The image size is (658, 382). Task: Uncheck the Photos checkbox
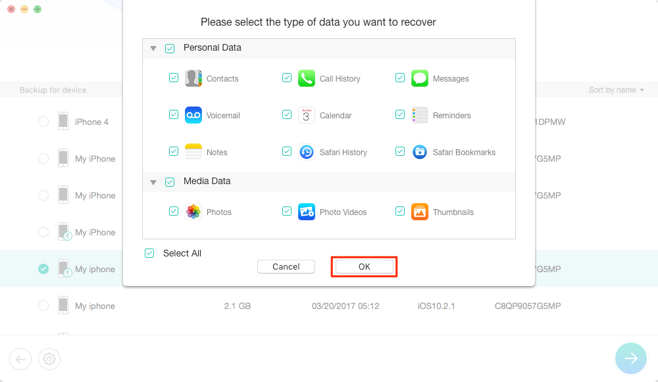pos(174,211)
